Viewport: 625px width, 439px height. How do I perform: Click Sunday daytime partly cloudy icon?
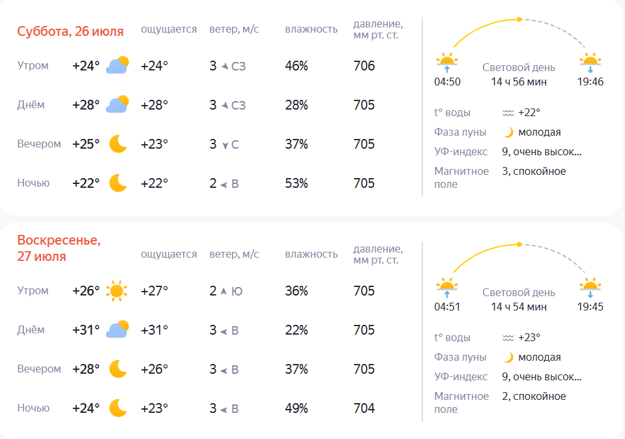117,329
